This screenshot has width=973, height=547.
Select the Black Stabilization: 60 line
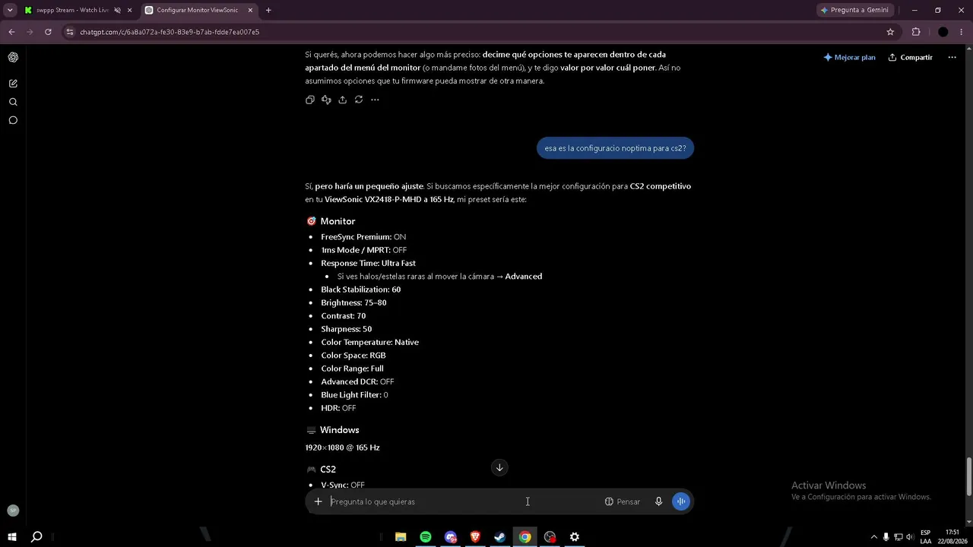tap(360, 289)
